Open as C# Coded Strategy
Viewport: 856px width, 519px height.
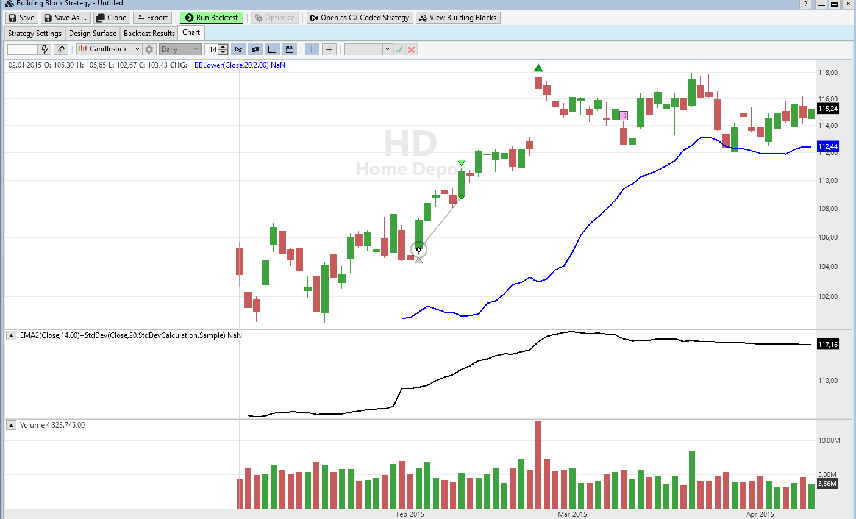click(x=360, y=18)
